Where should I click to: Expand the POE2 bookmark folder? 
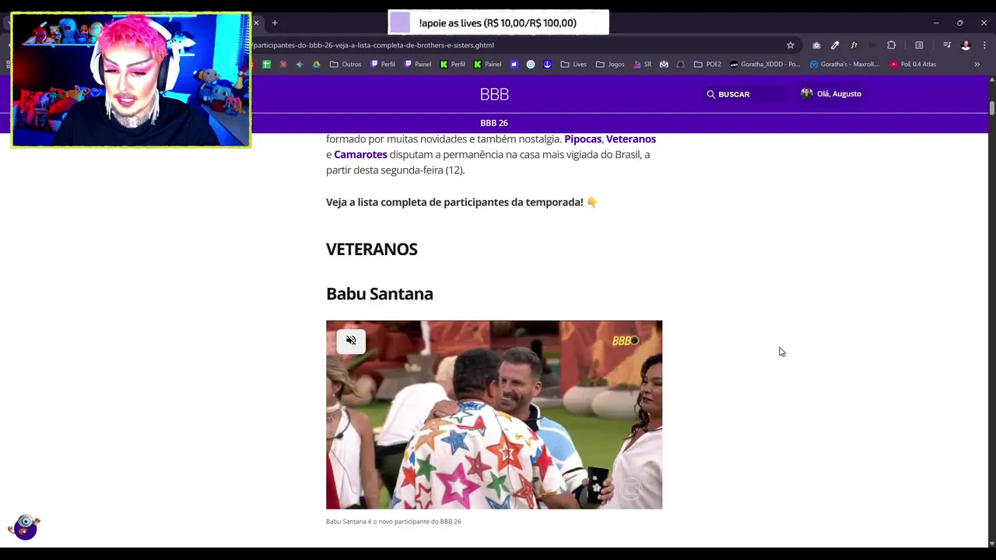coord(707,65)
